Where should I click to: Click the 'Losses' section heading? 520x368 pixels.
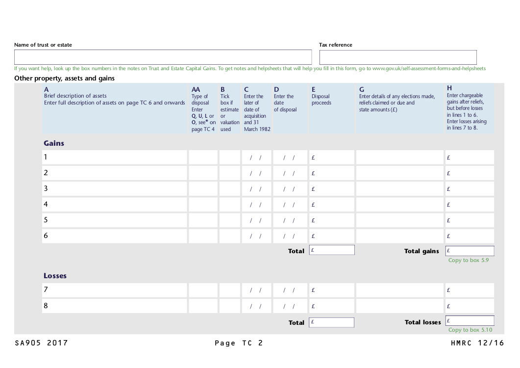(55, 276)
